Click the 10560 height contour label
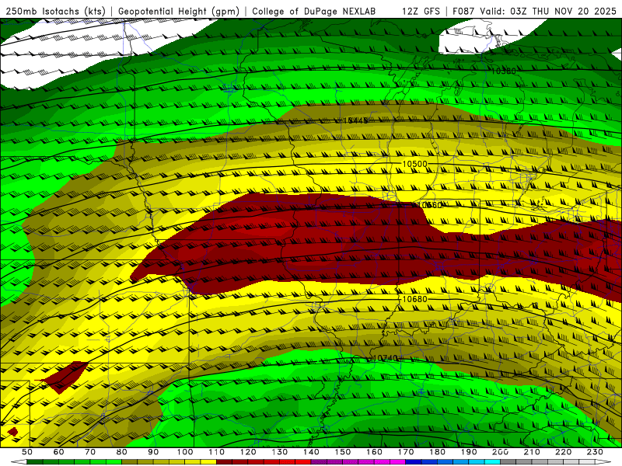This screenshot has width=622, height=466. (430, 205)
